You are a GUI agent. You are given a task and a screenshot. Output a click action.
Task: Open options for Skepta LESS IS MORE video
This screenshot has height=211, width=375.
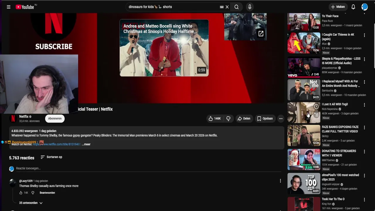tap(364, 59)
